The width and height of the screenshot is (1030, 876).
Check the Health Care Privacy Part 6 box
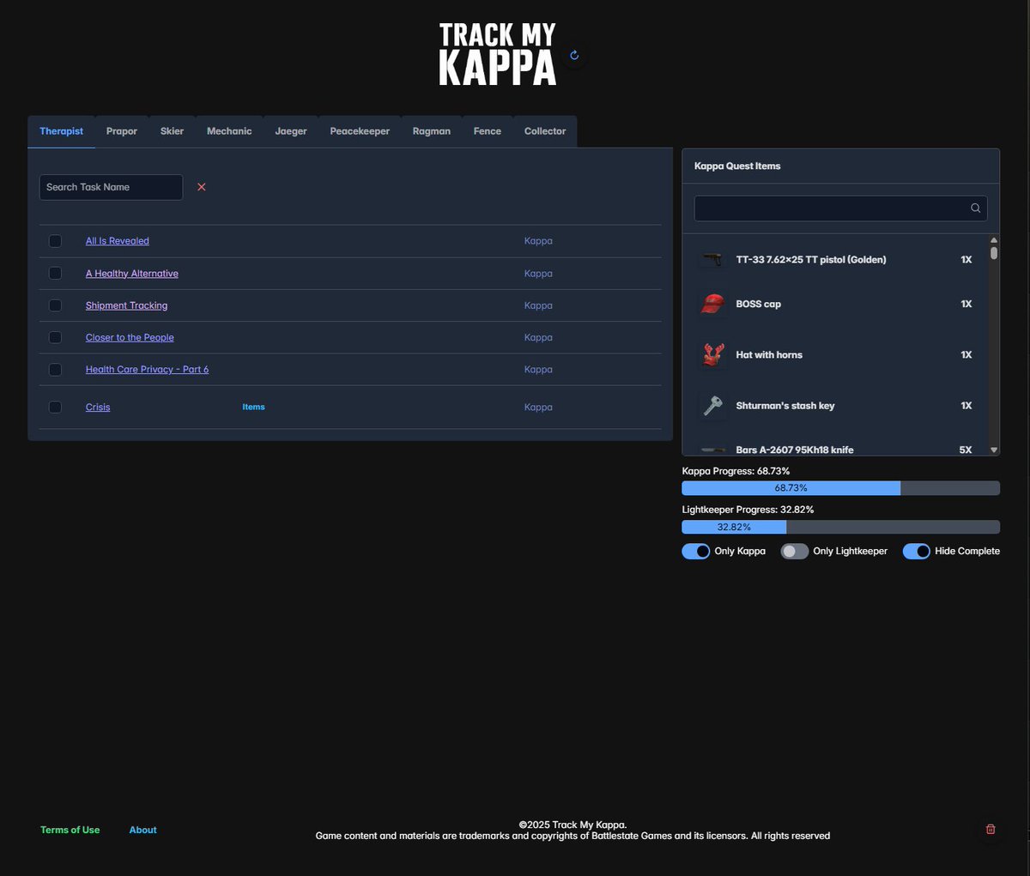coord(55,370)
